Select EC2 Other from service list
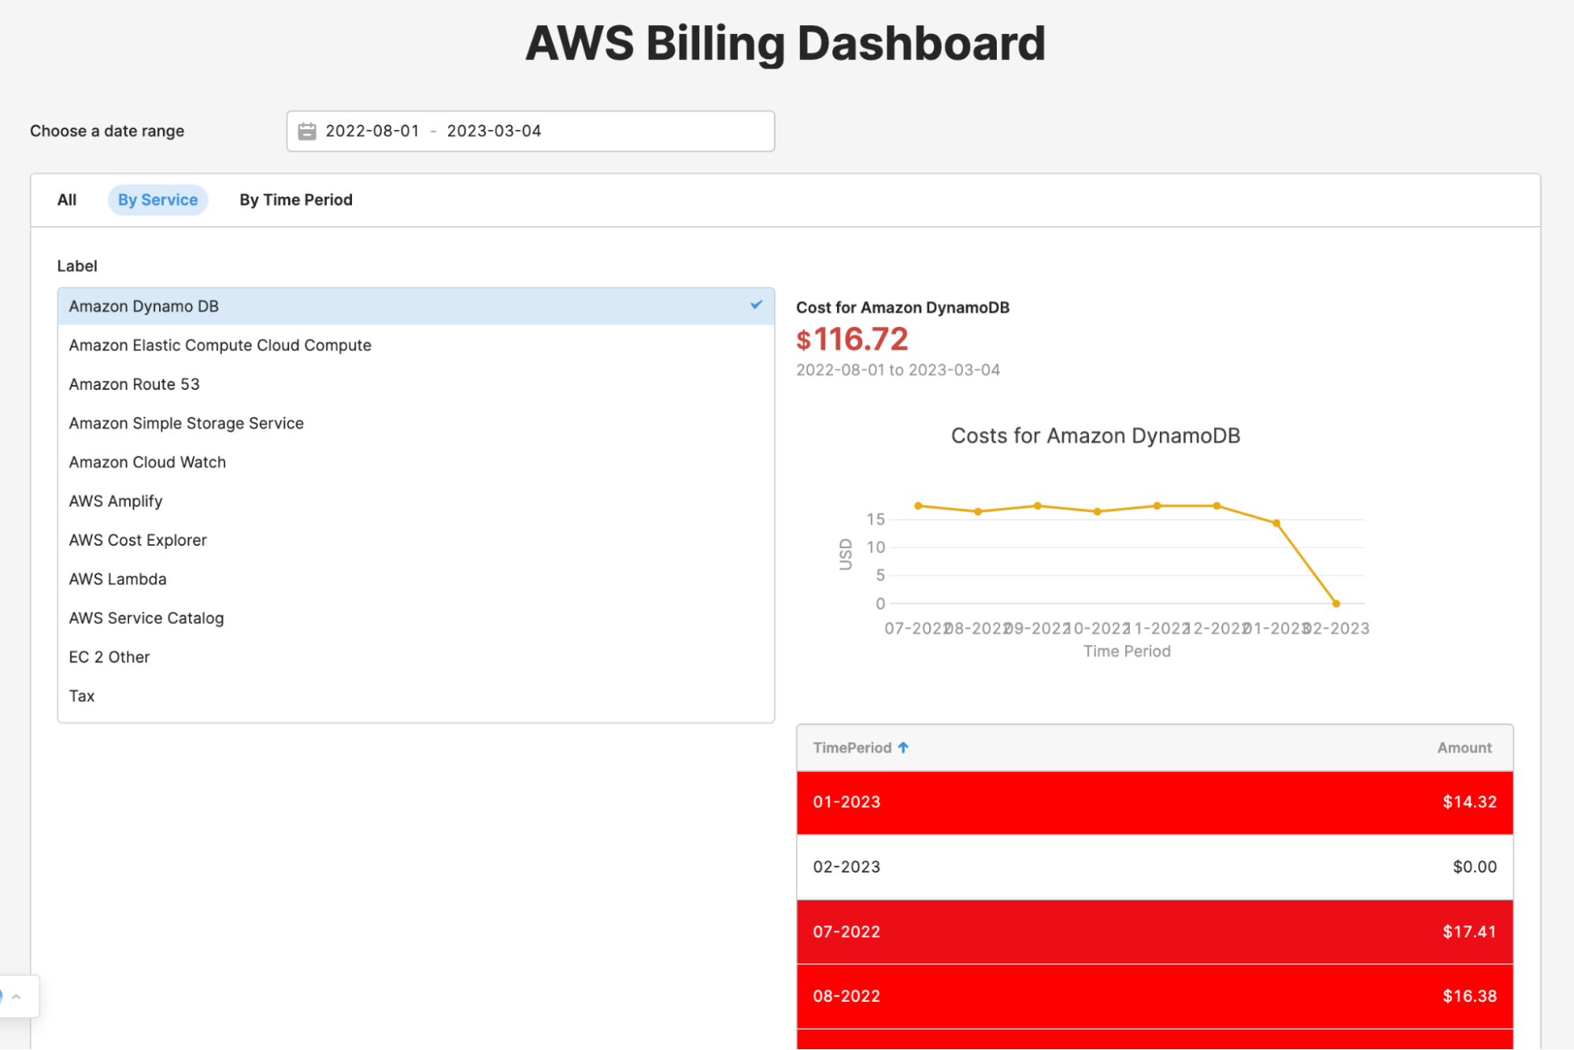This screenshot has width=1574, height=1050. pos(109,656)
